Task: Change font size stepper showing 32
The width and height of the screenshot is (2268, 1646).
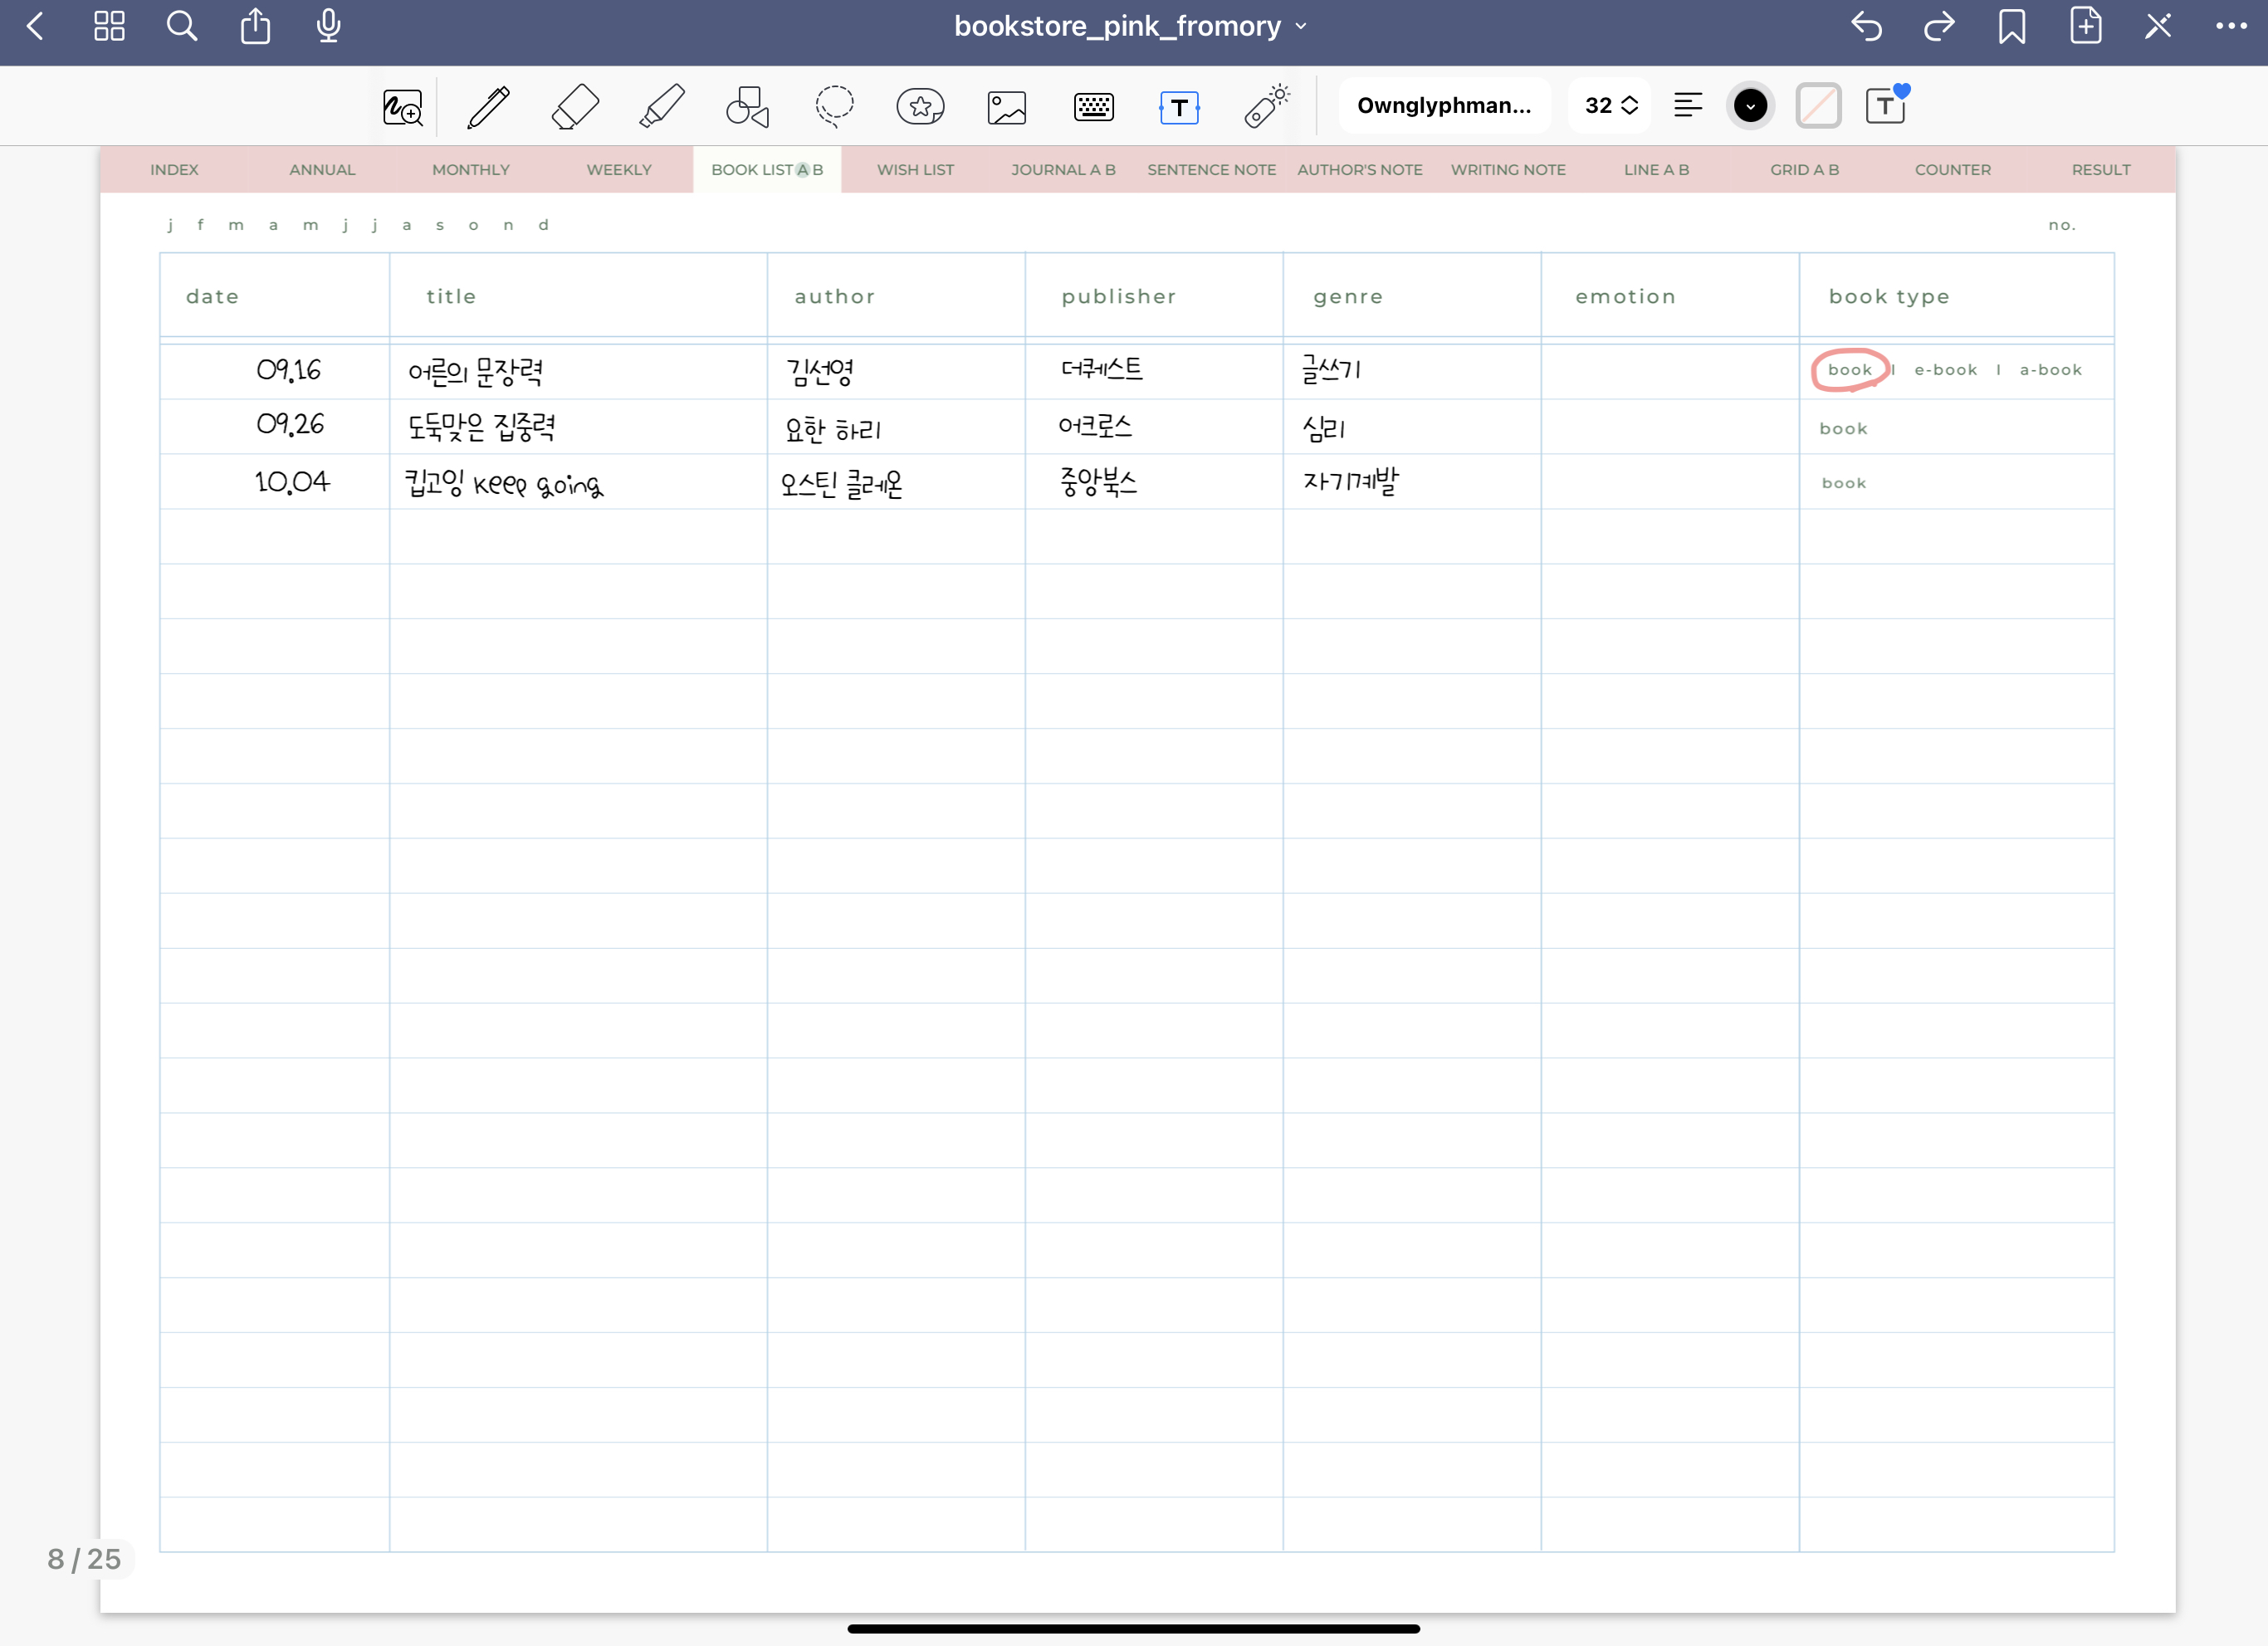Action: 1610,106
